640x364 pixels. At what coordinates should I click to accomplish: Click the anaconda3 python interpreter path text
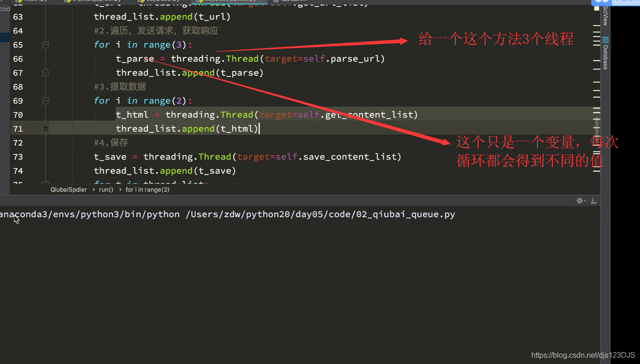tap(90, 214)
